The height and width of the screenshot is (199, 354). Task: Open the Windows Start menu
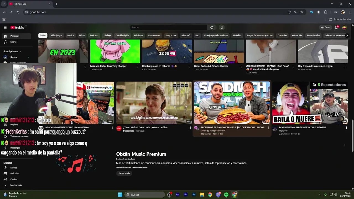(120, 195)
